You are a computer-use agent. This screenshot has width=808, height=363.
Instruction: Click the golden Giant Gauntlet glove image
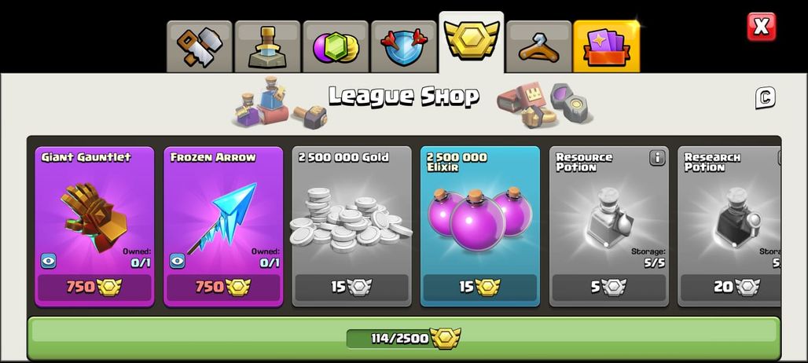click(x=94, y=216)
